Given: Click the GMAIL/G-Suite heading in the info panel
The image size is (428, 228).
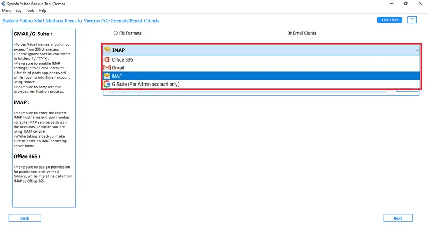Looking at the screenshot, I should click(x=32, y=34).
